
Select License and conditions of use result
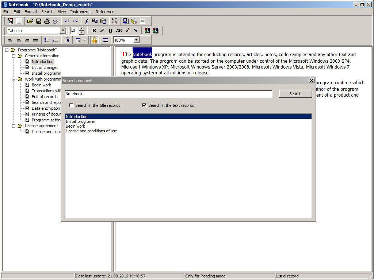click(x=188, y=131)
